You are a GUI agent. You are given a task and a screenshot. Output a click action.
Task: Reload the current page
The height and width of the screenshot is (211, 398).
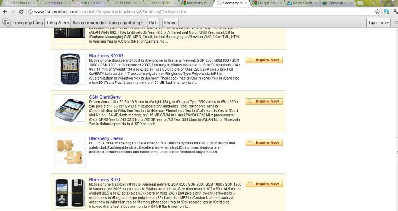(22, 12)
